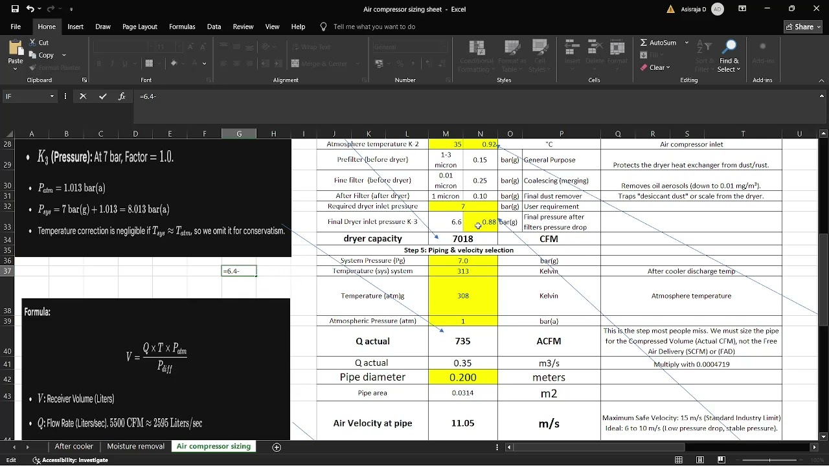Switch to After cooler sheet tab
Screen dimensions: 829x466
point(74,447)
